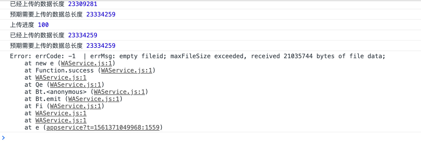This screenshot has width=421, height=146.
Task: Select the logged value 23309281
Action: tap(83, 4)
